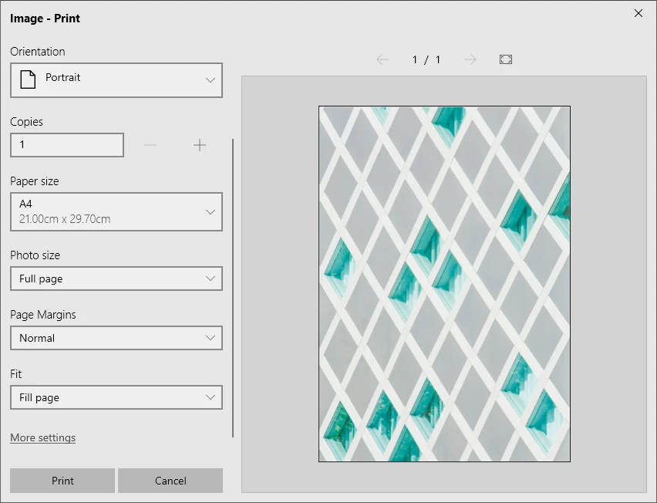Open the Orientation dropdown
657x503 pixels.
pos(116,79)
